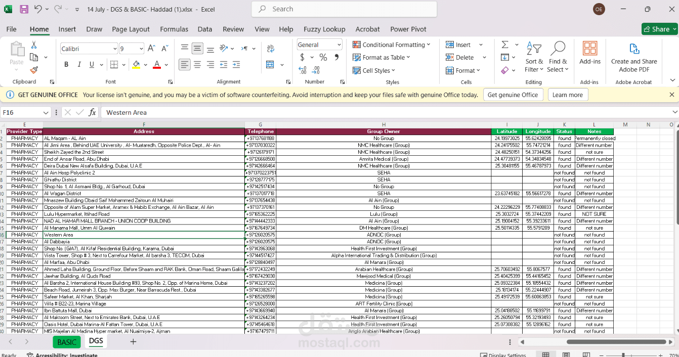This screenshot has height=357, width=679.
Task: Open the File menu
Action: tap(11, 29)
